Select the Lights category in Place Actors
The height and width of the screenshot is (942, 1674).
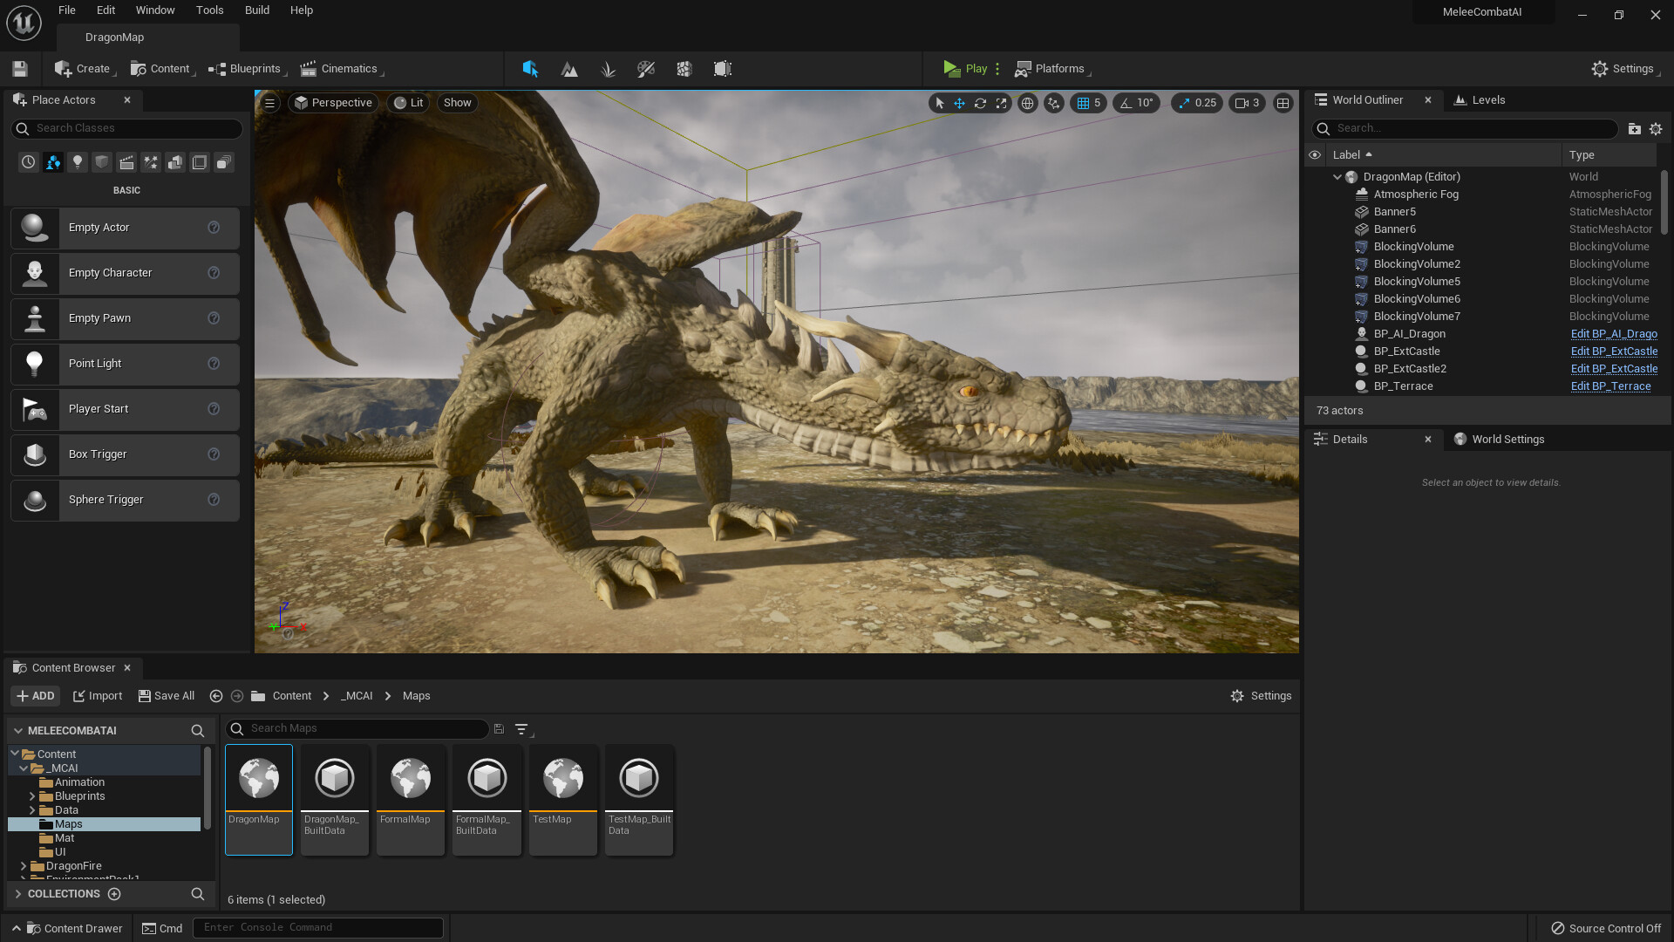pos(77,162)
